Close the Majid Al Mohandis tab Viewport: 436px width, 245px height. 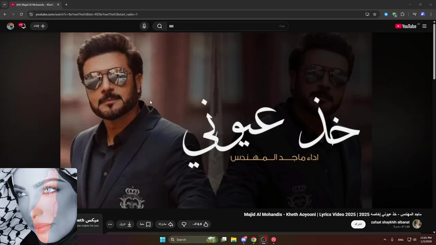click(x=58, y=5)
